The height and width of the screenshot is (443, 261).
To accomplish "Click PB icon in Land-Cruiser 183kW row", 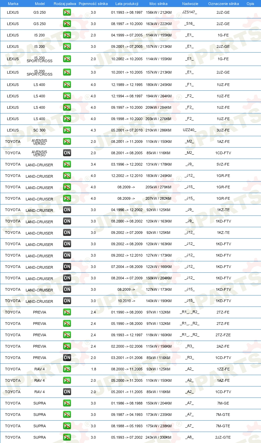I will click(67, 176).
